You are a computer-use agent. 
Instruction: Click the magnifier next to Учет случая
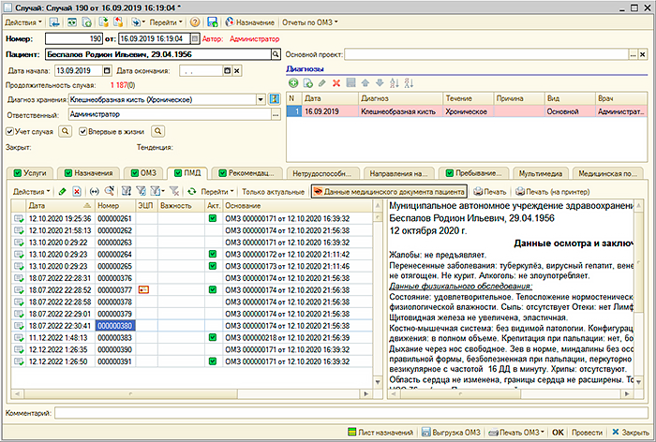pos(66,131)
